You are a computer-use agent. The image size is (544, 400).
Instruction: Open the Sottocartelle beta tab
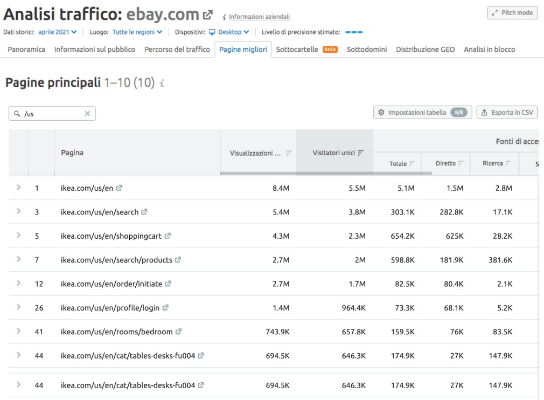(x=306, y=50)
